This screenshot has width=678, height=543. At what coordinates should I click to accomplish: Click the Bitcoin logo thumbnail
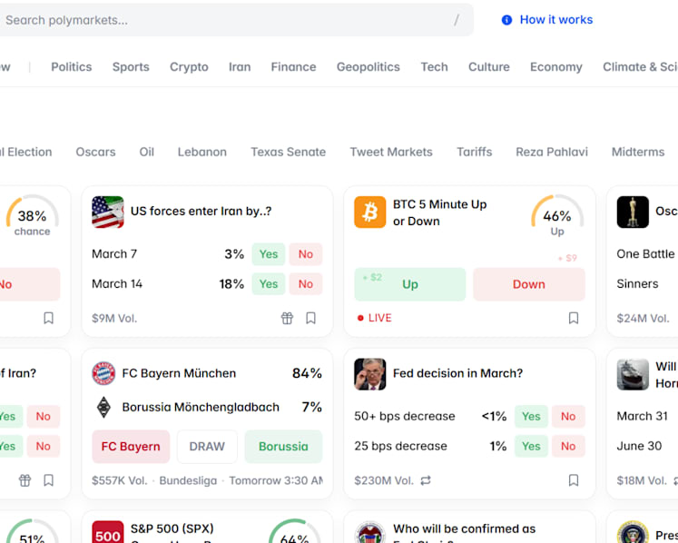pyautogui.click(x=369, y=212)
